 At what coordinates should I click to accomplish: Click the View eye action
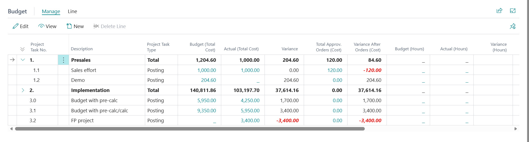47,26
